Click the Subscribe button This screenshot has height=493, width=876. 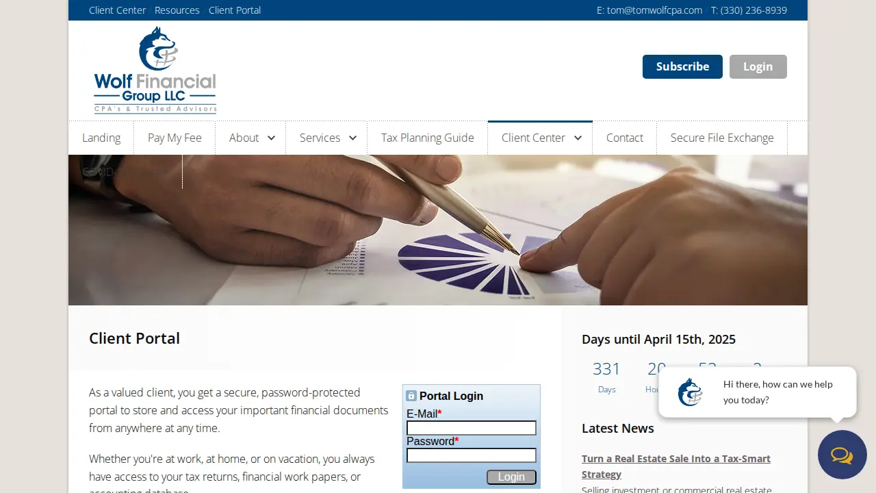[682, 66]
